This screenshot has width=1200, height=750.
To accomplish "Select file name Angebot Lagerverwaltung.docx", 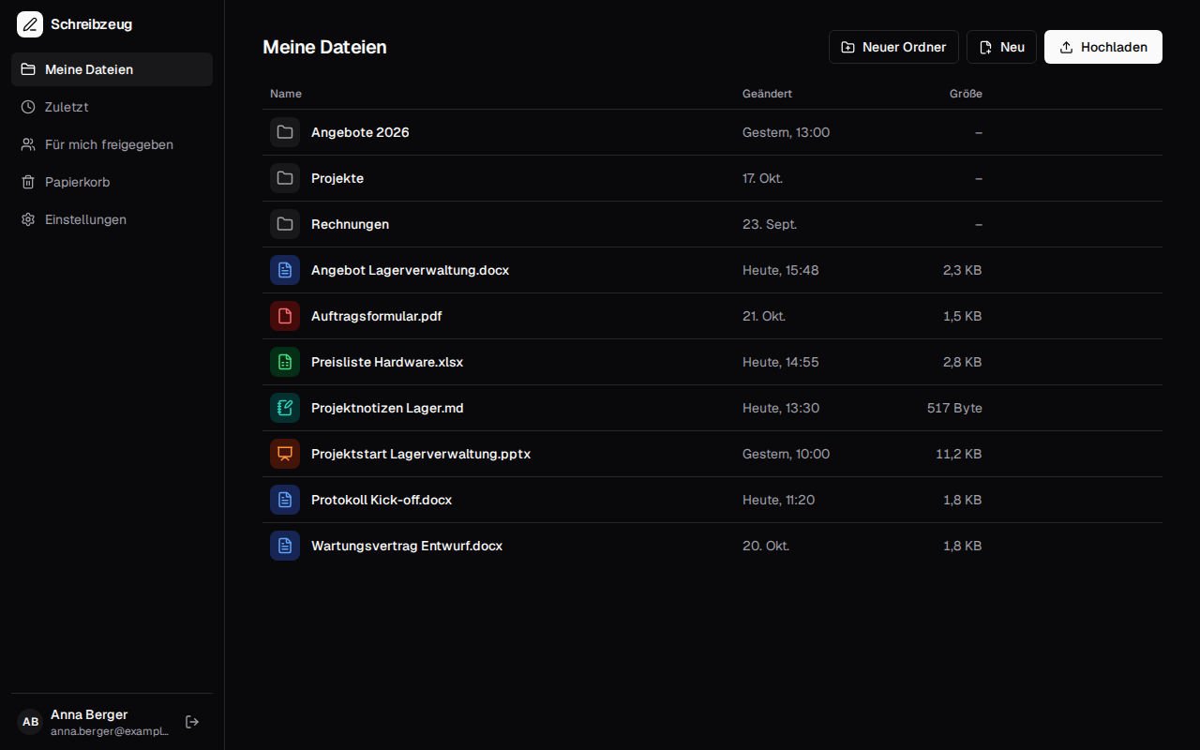I will pyautogui.click(x=410, y=270).
